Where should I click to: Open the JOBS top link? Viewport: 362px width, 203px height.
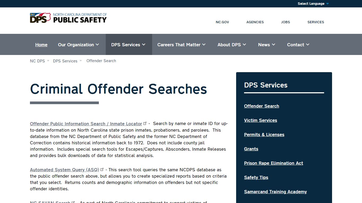pos(285,22)
